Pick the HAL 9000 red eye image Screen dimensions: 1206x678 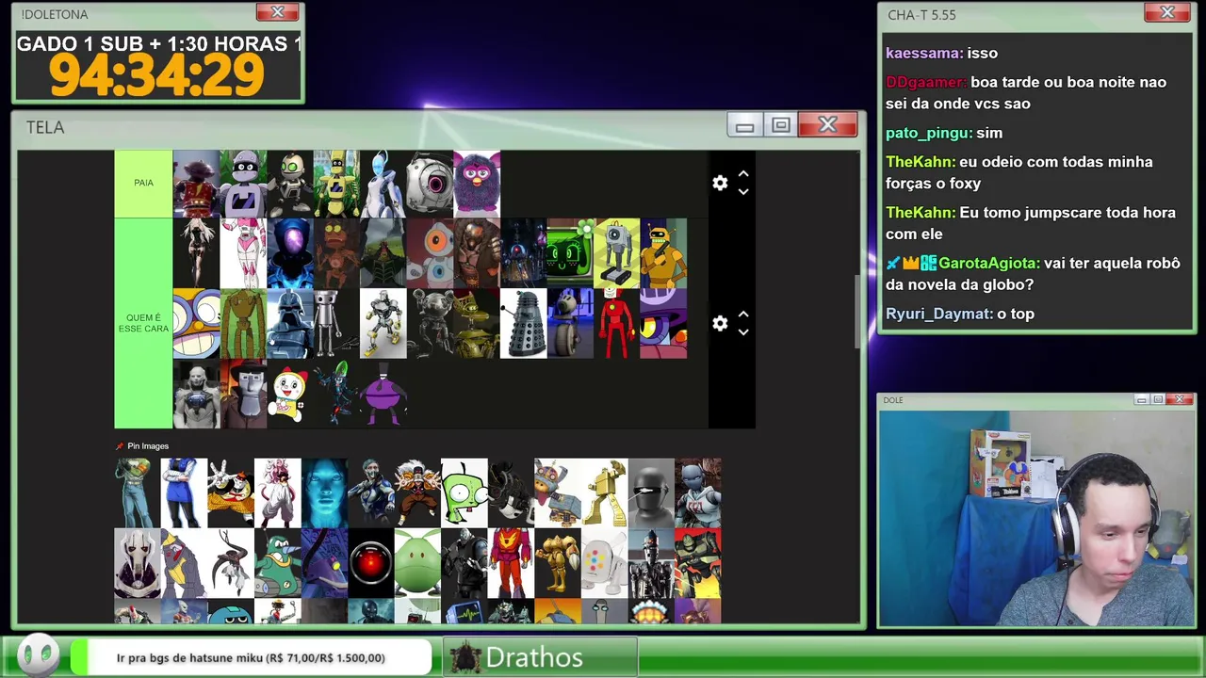(371, 563)
